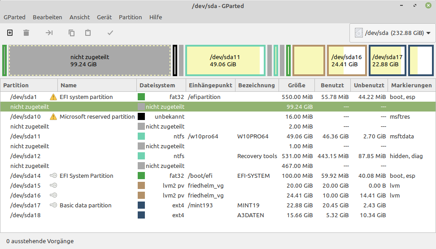
Task: Click brown lvm2 pv swatch for /dev/sda15
Action: 141,185
